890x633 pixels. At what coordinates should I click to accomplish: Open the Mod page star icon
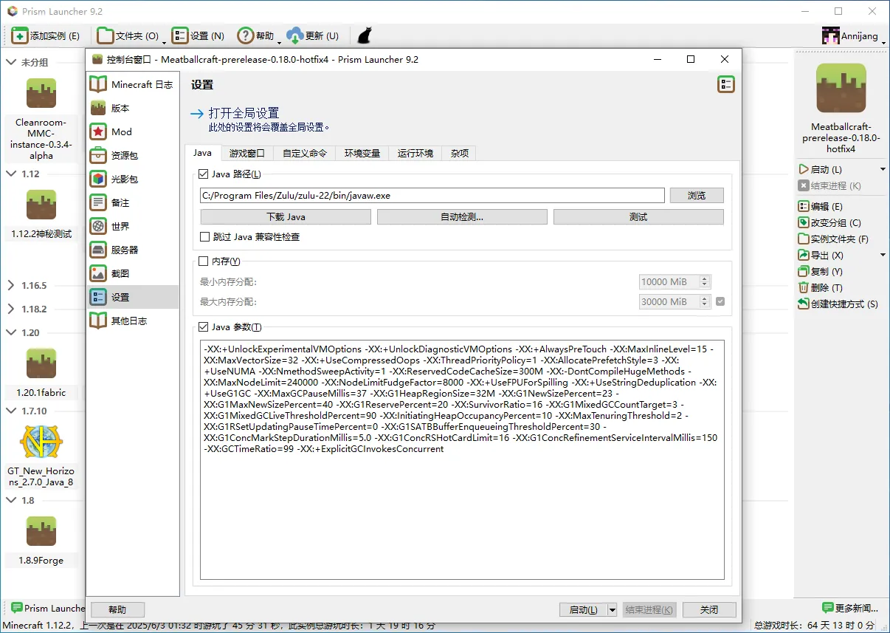pyautogui.click(x=98, y=131)
